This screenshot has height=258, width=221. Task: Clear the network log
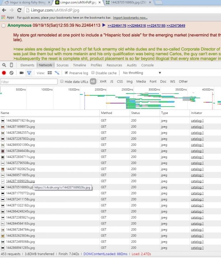(11, 73)
